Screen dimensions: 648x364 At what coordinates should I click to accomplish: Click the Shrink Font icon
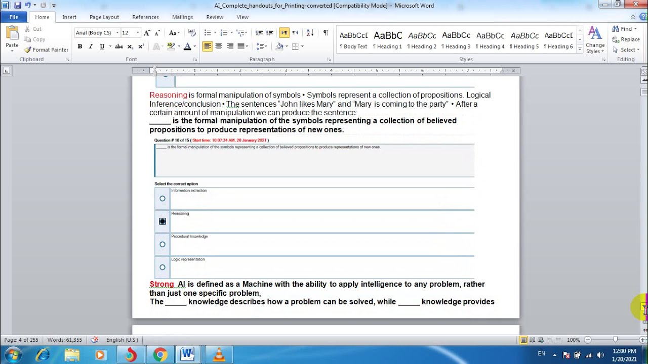(x=158, y=32)
